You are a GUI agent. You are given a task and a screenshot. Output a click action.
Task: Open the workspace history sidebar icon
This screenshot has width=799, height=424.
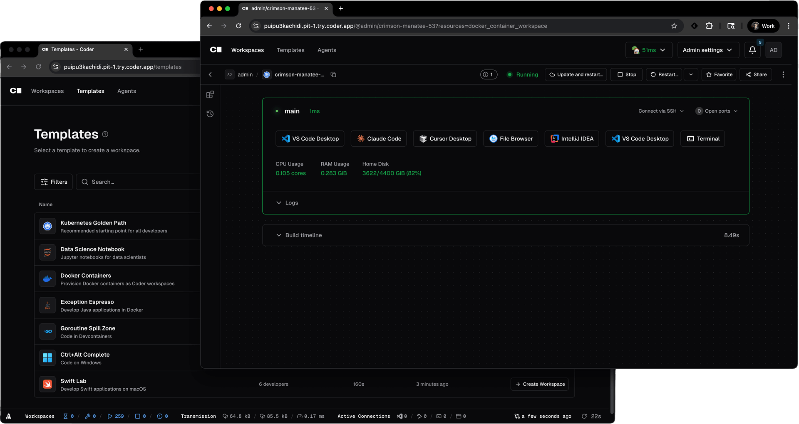[x=210, y=114]
